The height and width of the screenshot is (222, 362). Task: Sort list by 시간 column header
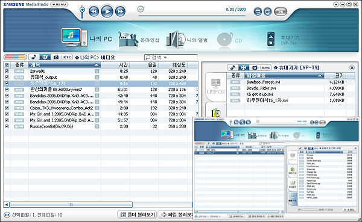coord(115,65)
